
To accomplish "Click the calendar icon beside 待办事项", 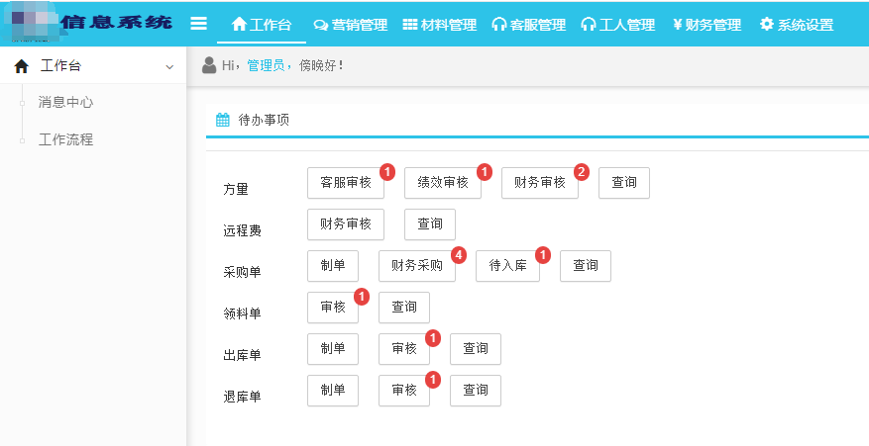I will coord(223,120).
